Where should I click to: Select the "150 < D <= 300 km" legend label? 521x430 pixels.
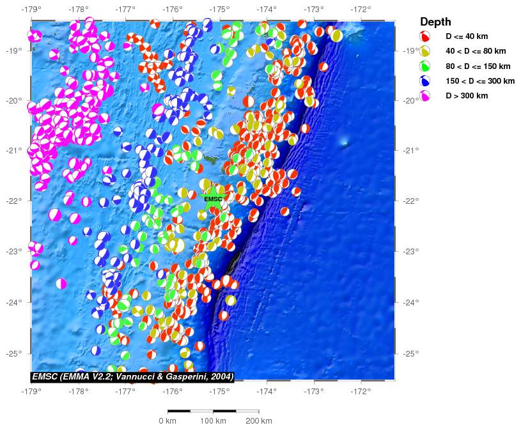pyautogui.click(x=479, y=81)
